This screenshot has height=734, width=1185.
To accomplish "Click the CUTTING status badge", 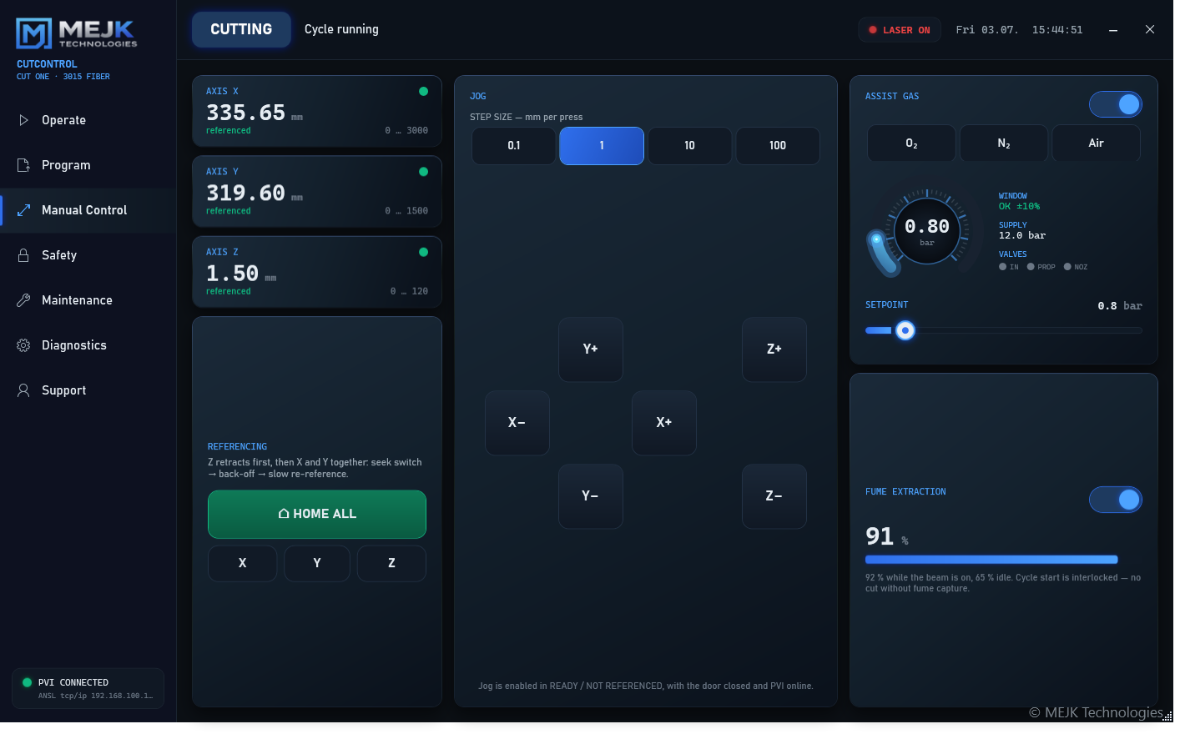I will click(241, 29).
